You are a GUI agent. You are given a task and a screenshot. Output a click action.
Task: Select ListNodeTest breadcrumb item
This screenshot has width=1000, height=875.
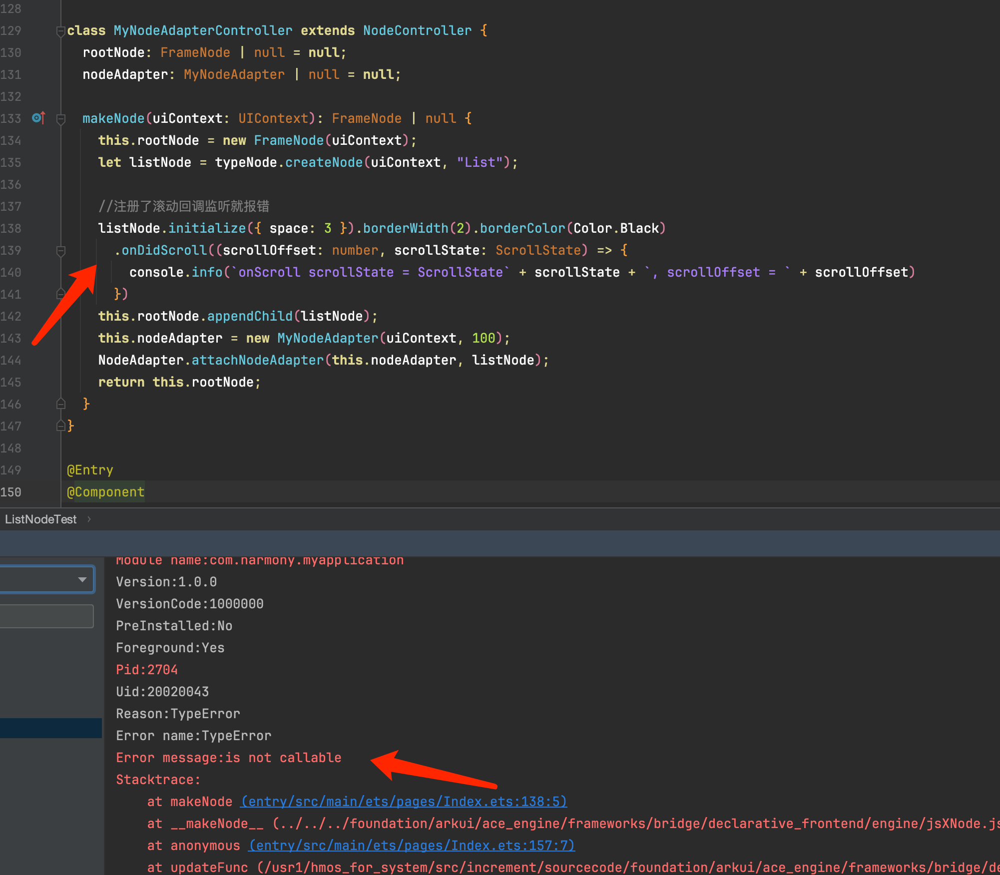click(40, 519)
